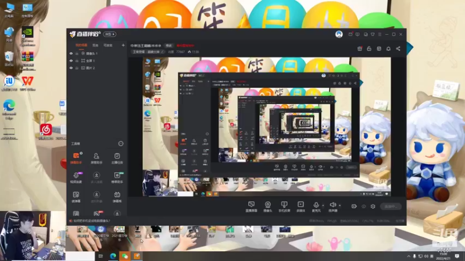Image resolution: width=465 pixels, height=261 pixels.
Task: Add a 手机投屏 source
Action: [x=284, y=206]
